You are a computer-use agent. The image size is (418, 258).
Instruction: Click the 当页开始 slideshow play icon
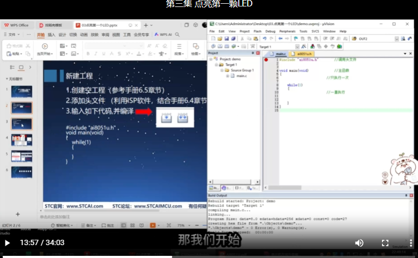pyautogui.click(x=45, y=46)
